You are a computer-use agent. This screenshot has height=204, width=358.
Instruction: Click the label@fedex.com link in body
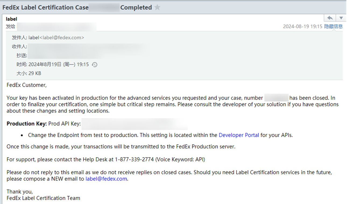[106, 179]
